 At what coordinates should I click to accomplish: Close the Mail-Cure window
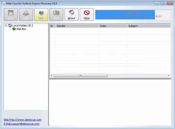(170, 3)
